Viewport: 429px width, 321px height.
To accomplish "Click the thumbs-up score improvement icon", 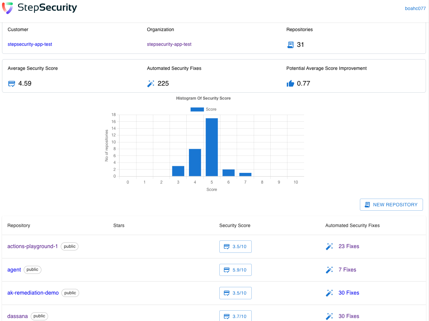I will [290, 84].
